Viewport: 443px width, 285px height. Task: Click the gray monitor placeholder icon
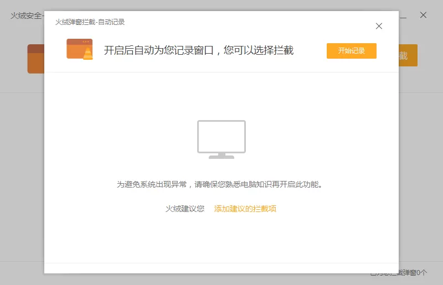221,139
